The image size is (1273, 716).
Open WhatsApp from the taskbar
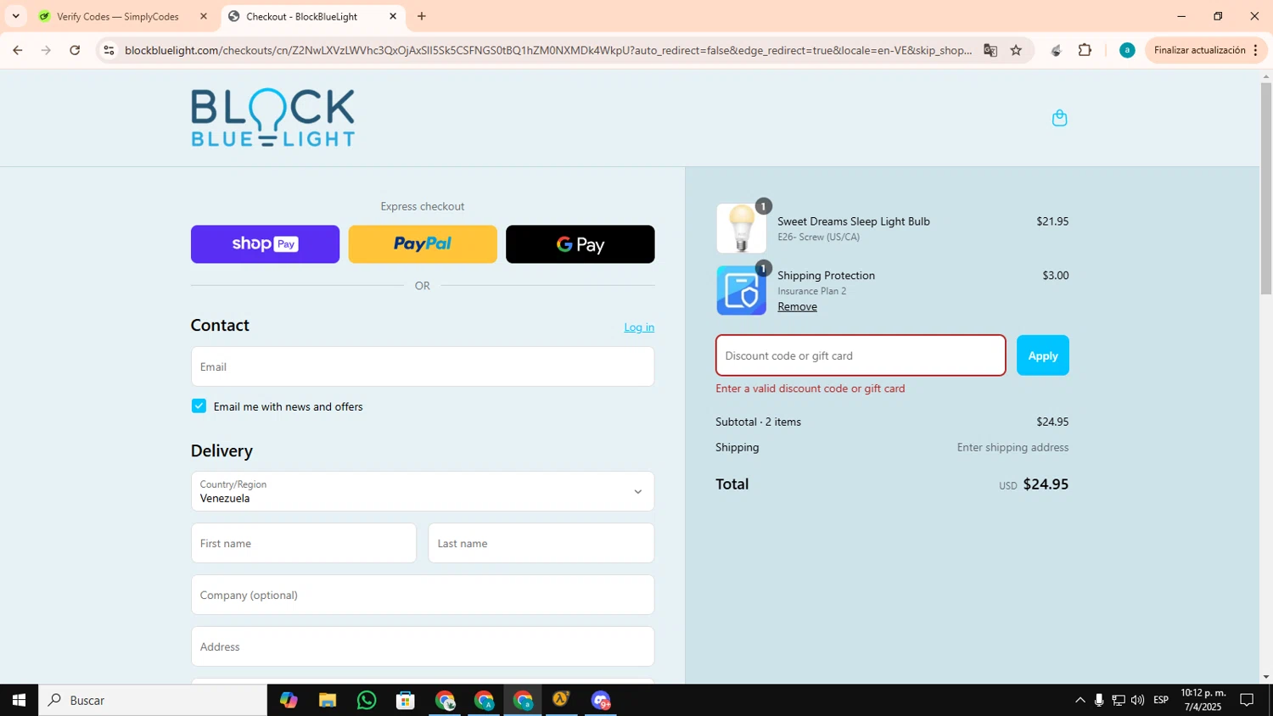(x=367, y=700)
